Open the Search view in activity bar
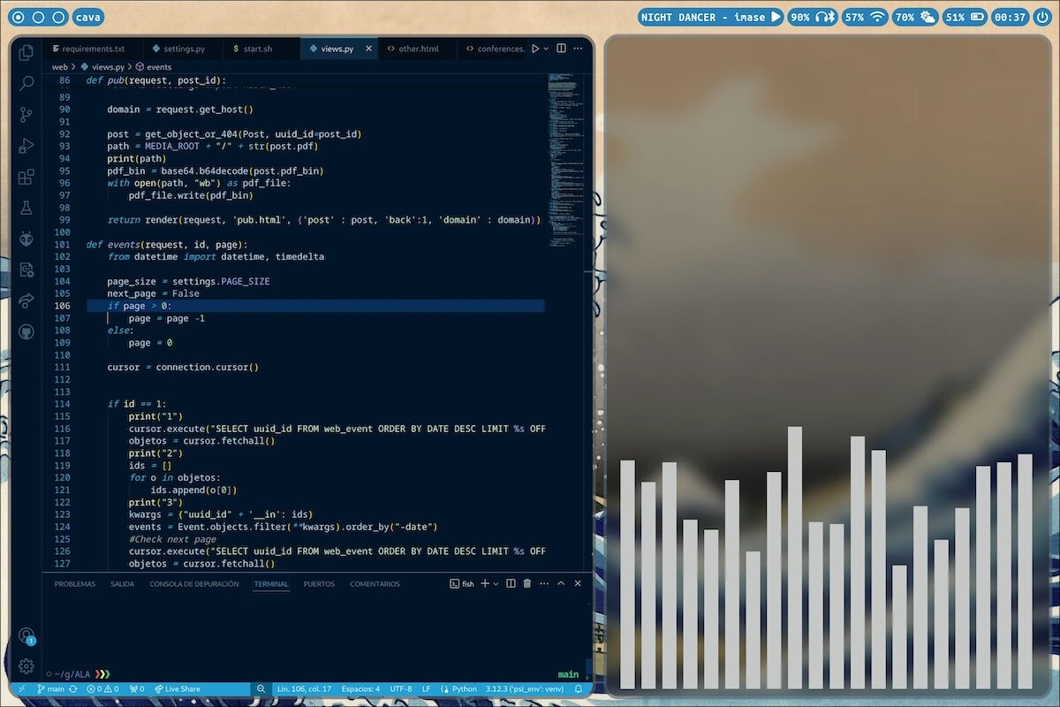The width and height of the screenshot is (1060, 707). pos(26,84)
